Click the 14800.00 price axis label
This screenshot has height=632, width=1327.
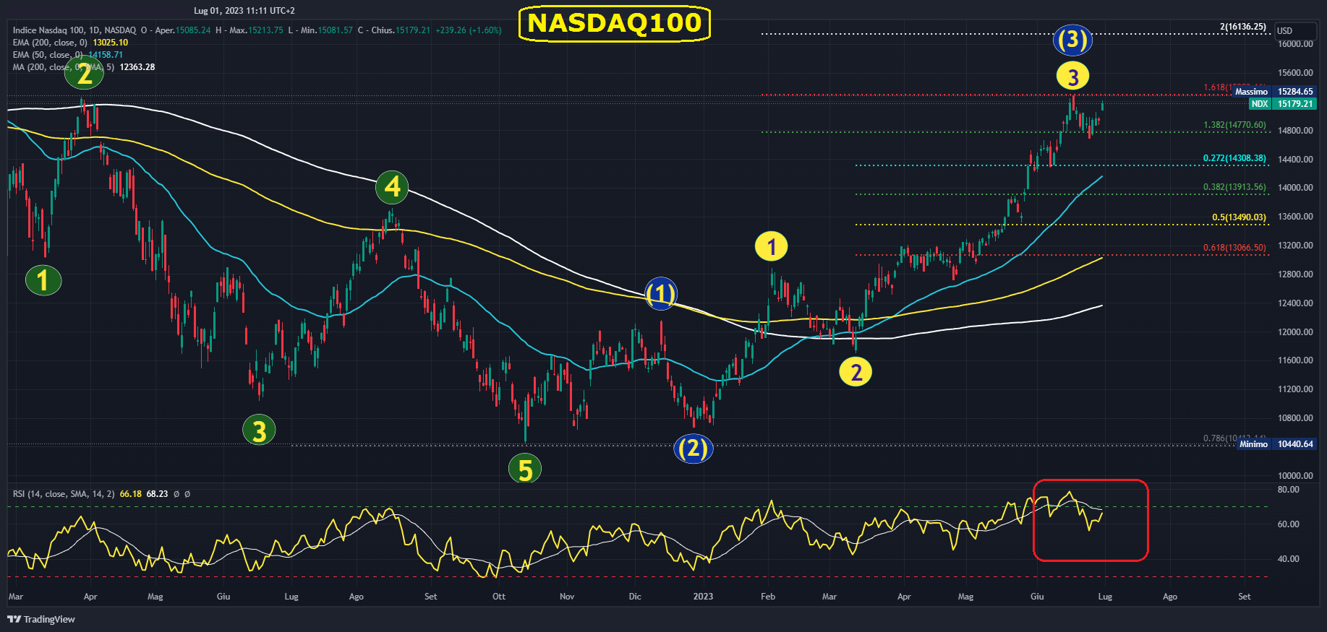1295,131
